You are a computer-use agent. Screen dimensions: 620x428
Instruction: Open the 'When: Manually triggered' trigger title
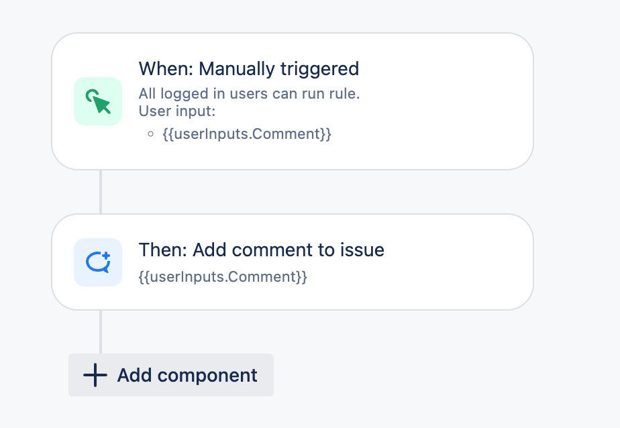tap(249, 69)
